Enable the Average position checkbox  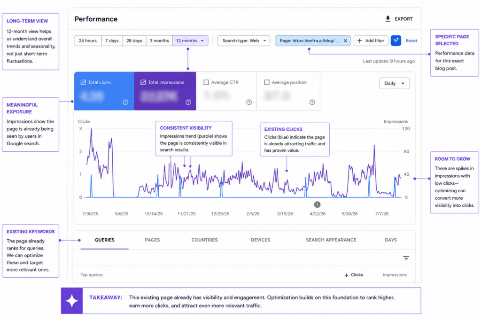click(267, 82)
